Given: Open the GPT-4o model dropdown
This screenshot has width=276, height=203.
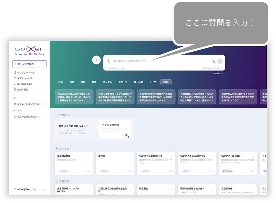Looking at the screenshot, I should pos(218,74).
